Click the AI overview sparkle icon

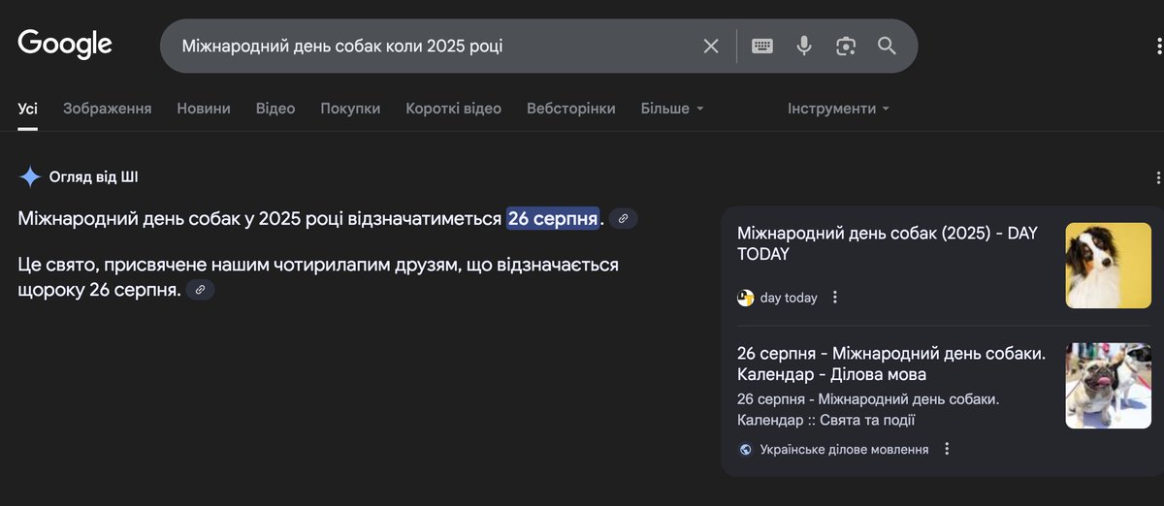tap(30, 176)
